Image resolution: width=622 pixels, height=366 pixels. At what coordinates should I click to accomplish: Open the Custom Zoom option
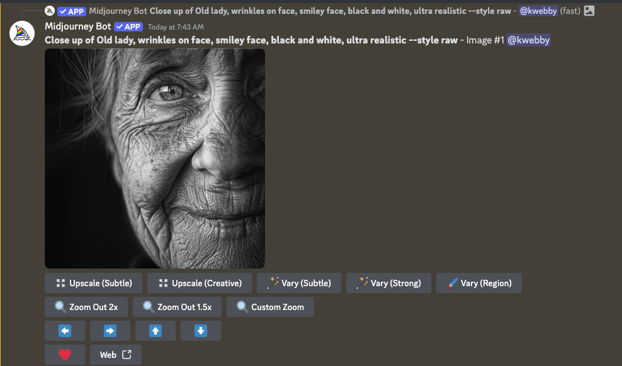coord(270,307)
